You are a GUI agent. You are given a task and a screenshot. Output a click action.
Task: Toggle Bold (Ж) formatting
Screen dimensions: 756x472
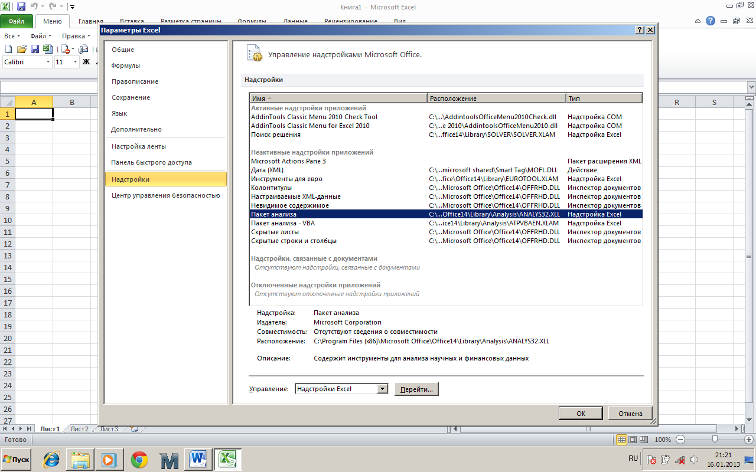[86, 62]
